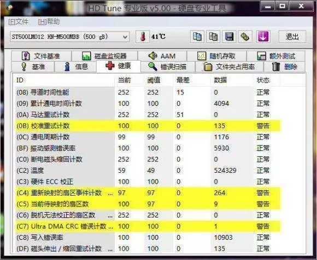Switch to the 基准 tab
The image size is (317, 260).
click(x=33, y=66)
